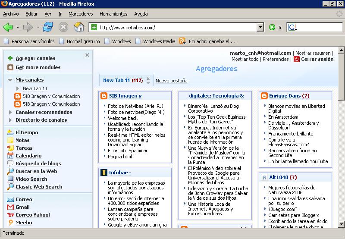Click the Blogger icon of Enrique Dans module
This screenshot has width=345, height=239.
tap(264, 96)
